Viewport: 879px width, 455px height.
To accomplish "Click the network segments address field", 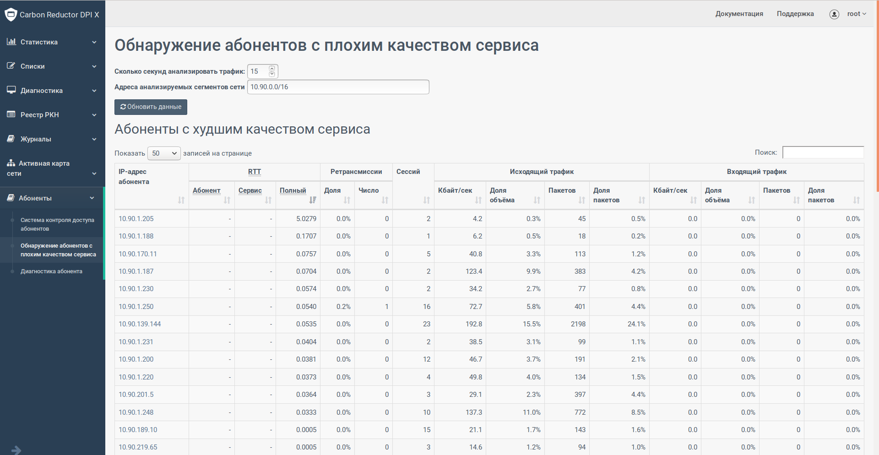I will point(338,87).
